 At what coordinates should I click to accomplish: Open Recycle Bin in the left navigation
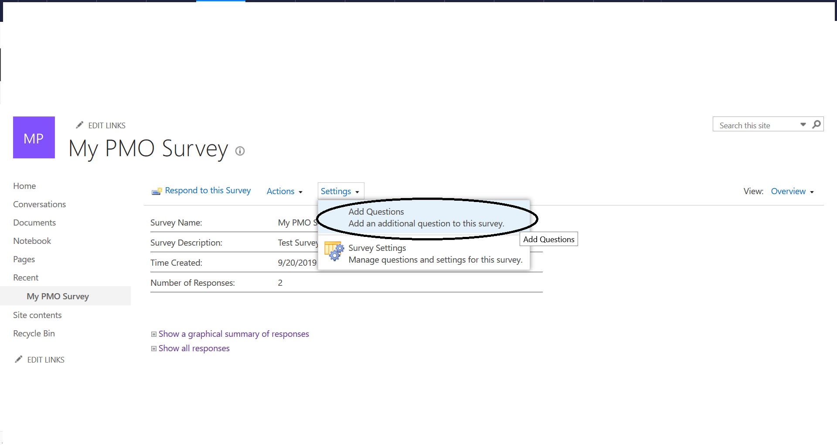34,333
